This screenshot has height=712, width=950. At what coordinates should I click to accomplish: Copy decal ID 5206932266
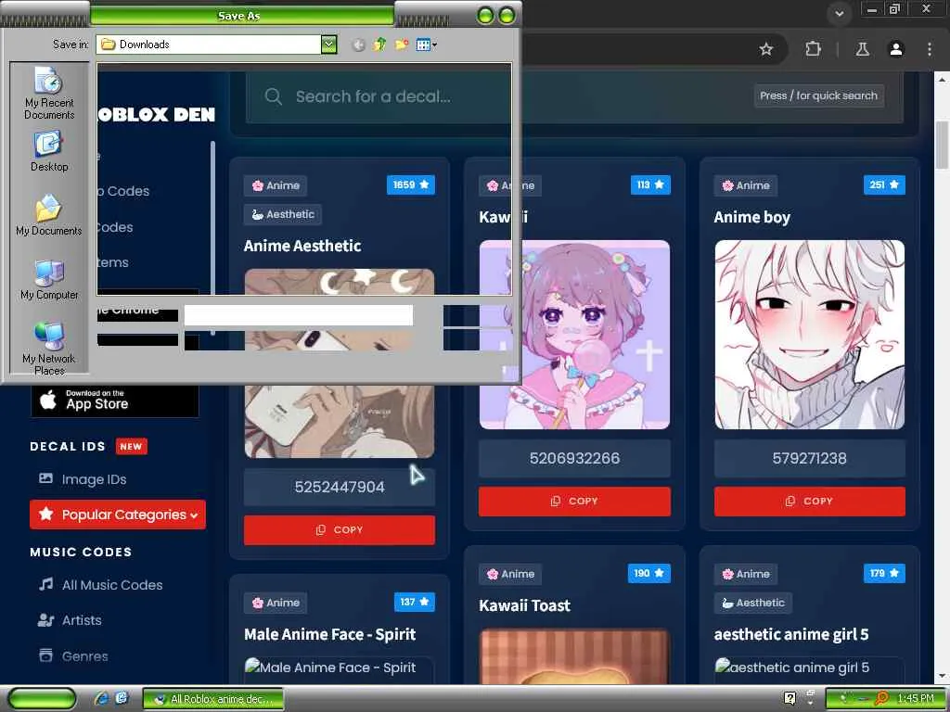point(574,502)
